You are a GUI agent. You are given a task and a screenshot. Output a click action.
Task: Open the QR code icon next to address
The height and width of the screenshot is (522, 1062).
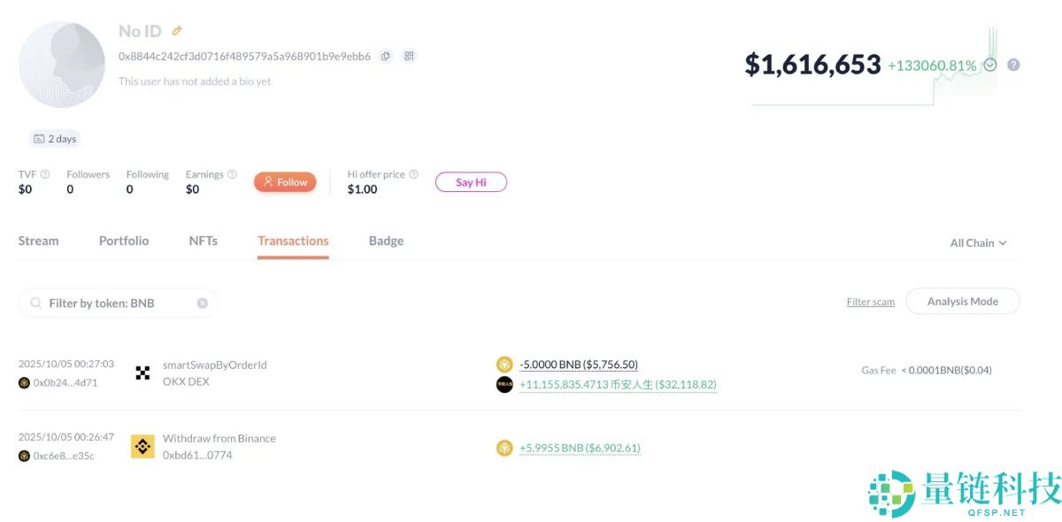click(x=409, y=56)
